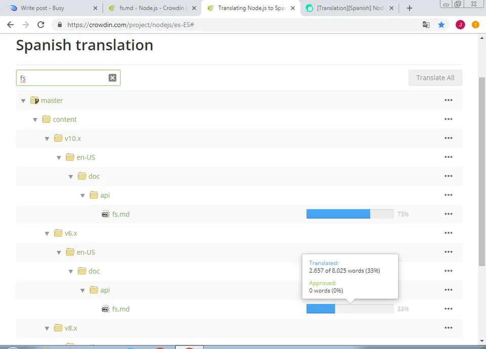Click the 73% progress bar of fs.md

[350, 214]
